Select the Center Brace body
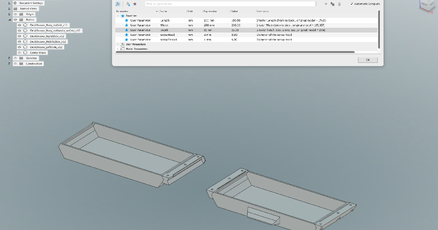The height and width of the screenshot is (230, 438). click(x=38, y=53)
